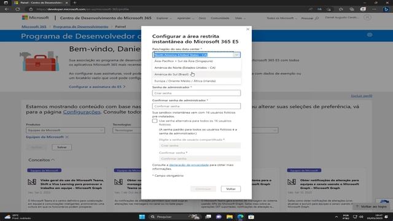This screenshot has width=393, height=221.
Task: Pick América do Sul (Brasil) region
Action: pos(196,74)
